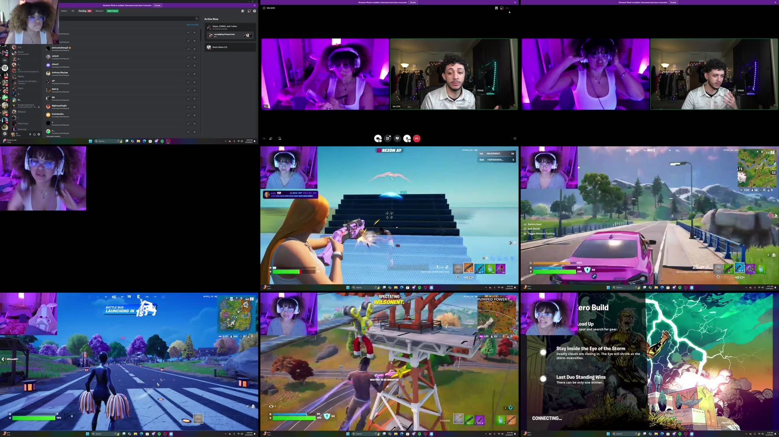Image resolution: width=779 pixels, height=437 pixels.
Task: Switch to the All friends tab
Action: click(73, 11)
